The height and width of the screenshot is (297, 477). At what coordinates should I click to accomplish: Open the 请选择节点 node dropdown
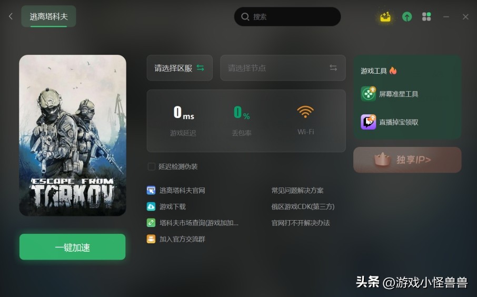(x=283, y=68)
